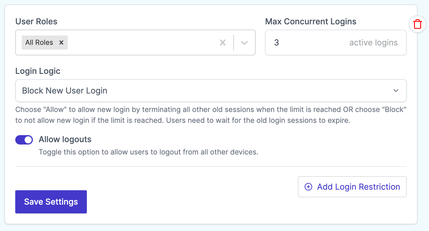Click the Login Logic dropdown arrow
The image size is (429, 231).
click(396, 91)
